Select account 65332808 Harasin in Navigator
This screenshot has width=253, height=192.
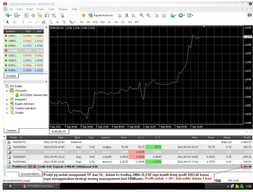(31, 95)
